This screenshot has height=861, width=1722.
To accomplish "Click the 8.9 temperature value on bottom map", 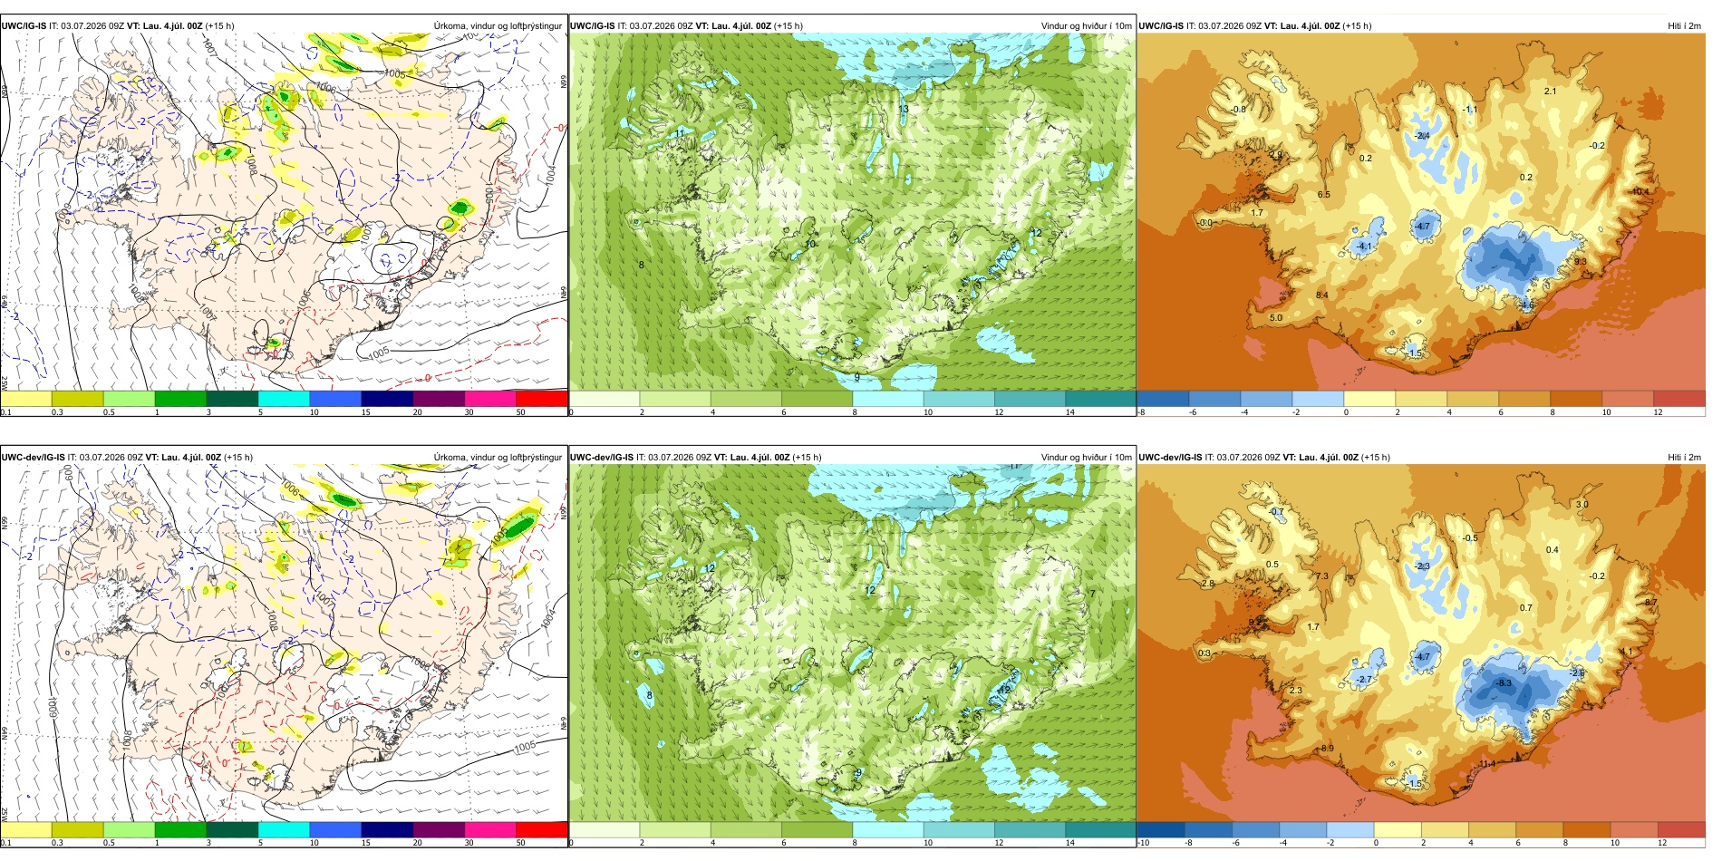I will [1327, 749].
